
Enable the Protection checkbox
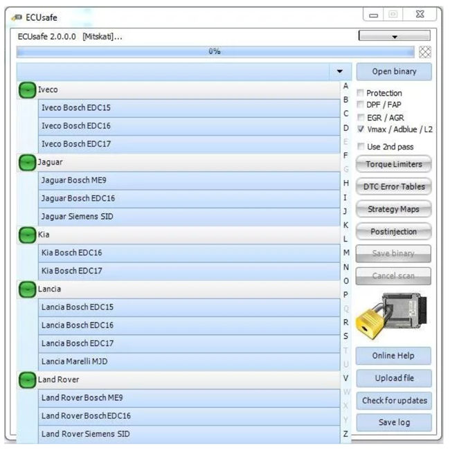(x=360, y=93)
